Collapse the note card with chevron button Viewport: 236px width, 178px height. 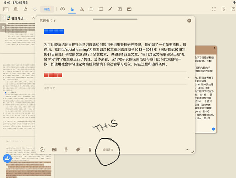pos(189,20)
